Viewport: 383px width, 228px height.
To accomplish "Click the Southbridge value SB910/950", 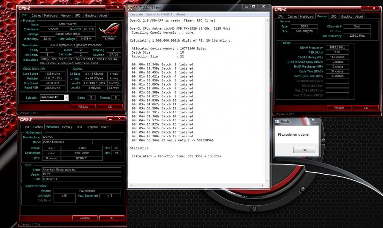I will (x=81, y=153).
